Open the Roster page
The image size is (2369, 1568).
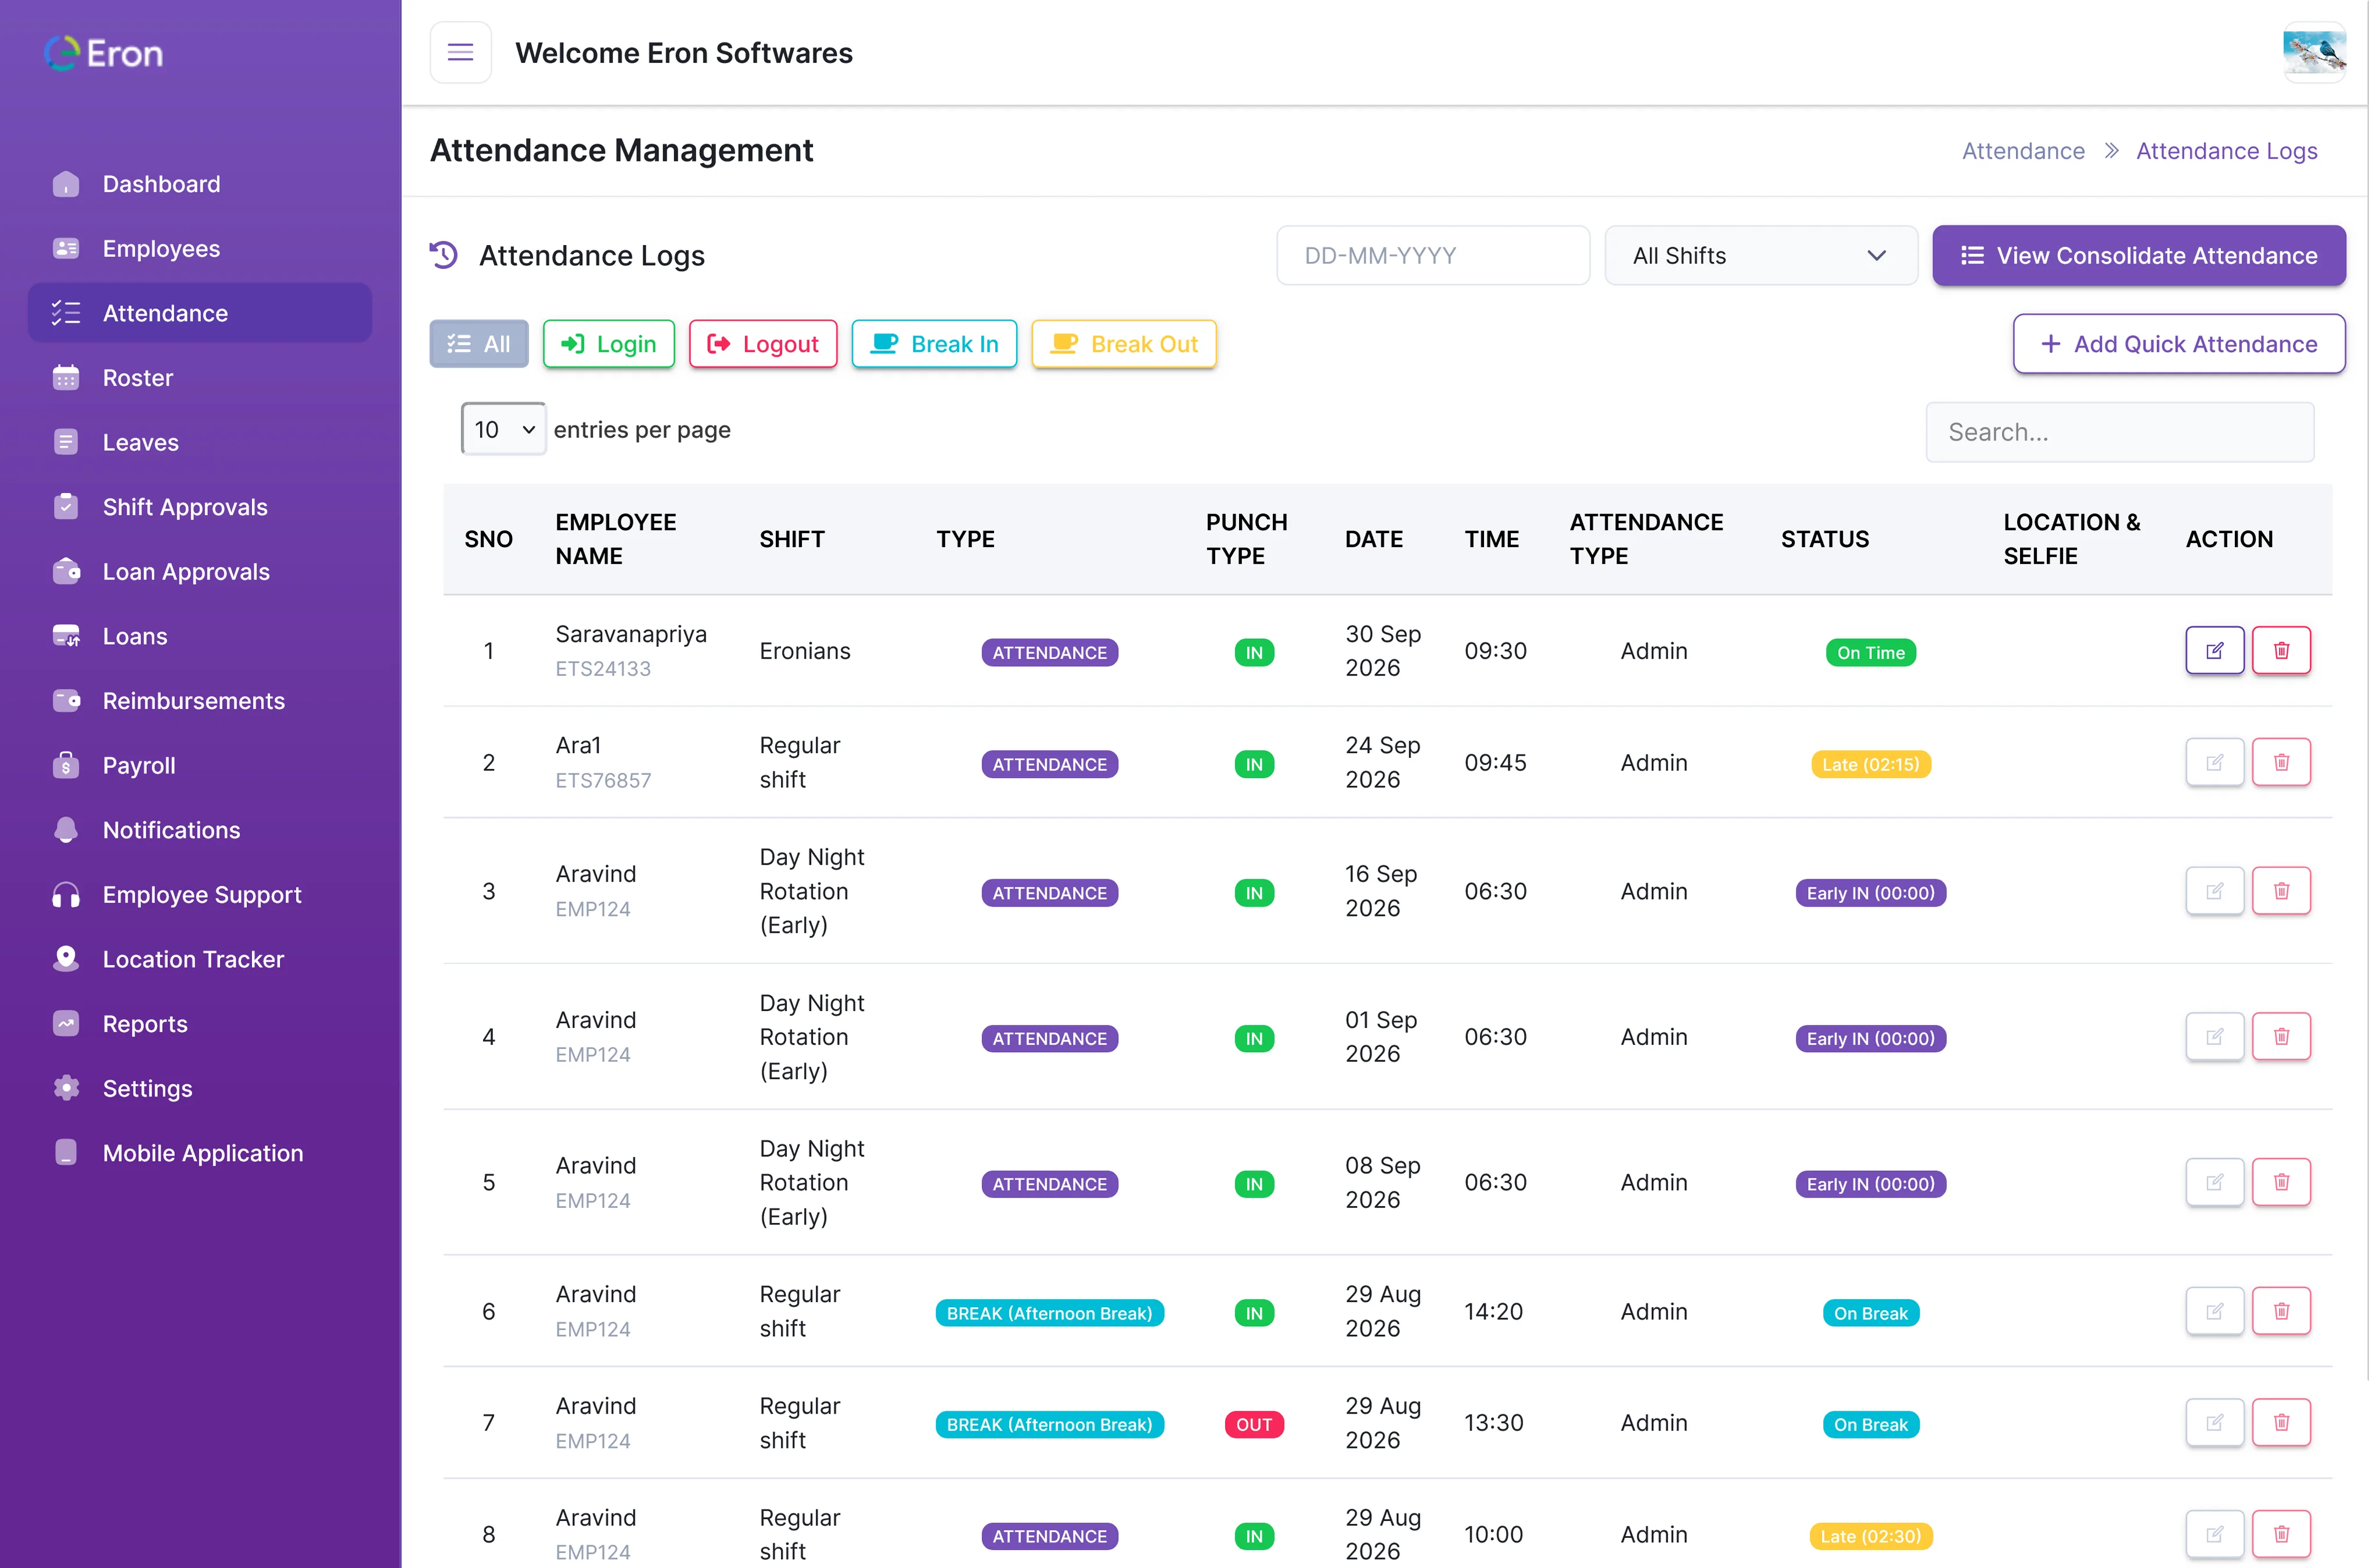click(200, 378)
